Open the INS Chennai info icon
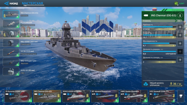 (180, 15)
